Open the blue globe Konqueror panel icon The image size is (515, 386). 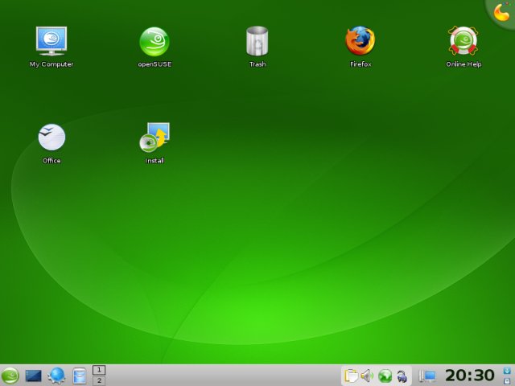[56, 376]
